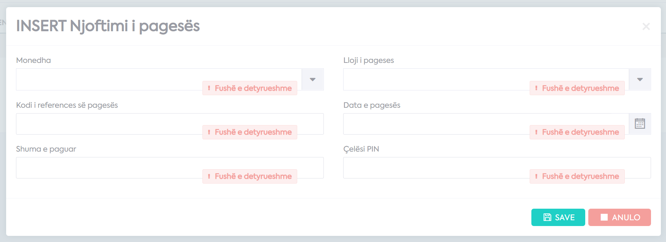This screenshot has width=666, height=242.
Task: Click the Kodi i references required-field warning
Action: [249, 132]
